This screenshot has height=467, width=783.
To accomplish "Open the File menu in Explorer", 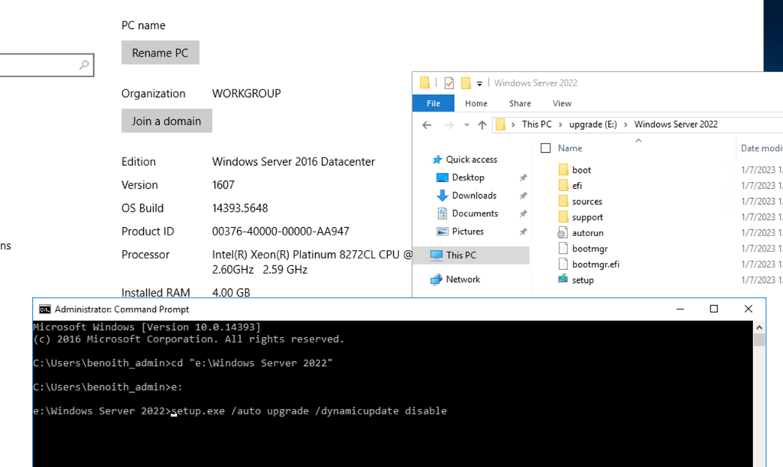I will click(434, 103).
